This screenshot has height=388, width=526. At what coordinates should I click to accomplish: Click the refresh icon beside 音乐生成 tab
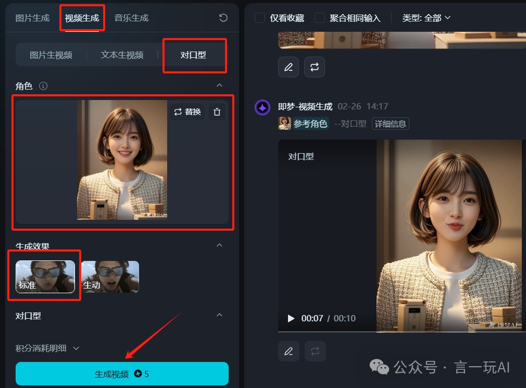coord(223,18)
